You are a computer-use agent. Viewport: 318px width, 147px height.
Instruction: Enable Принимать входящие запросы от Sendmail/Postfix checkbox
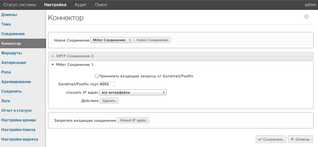click(97, 76)
